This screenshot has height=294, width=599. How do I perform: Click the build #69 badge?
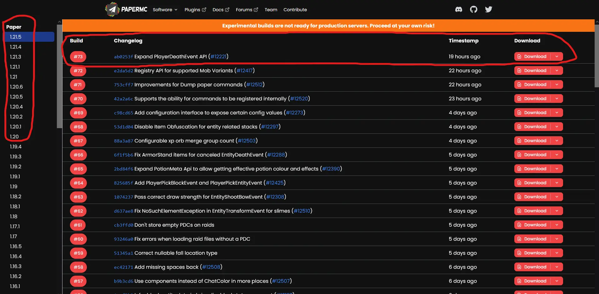(78, 113)
